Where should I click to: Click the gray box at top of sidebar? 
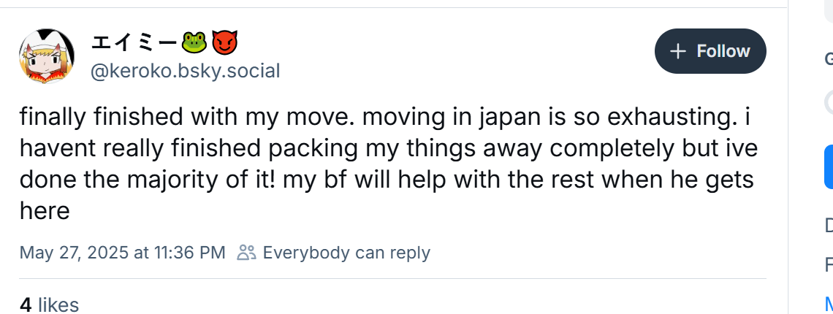[x=829, y=11]
